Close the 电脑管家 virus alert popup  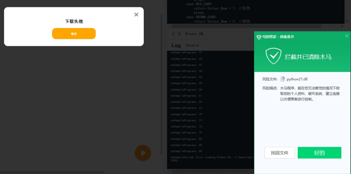(347, 36)
